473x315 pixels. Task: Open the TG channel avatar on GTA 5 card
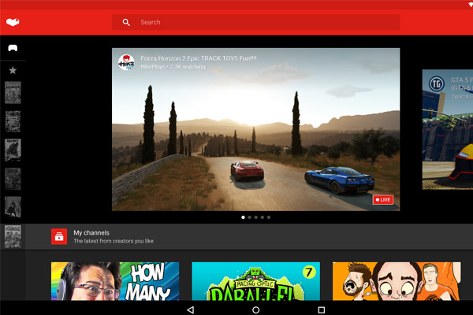[437, 83]
